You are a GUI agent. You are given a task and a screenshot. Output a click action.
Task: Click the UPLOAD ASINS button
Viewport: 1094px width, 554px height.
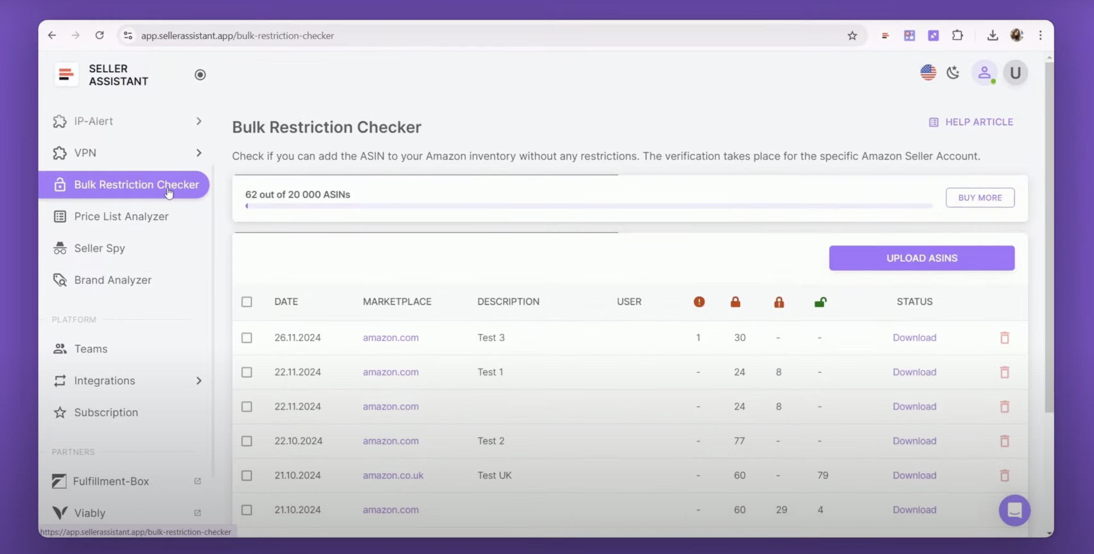click(x=921, y=258)
